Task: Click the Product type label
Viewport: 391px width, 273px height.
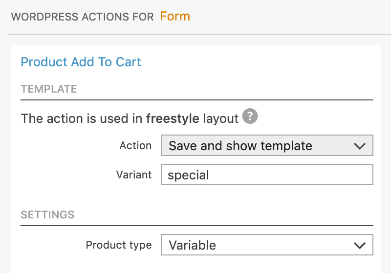Action: [119, 245]
